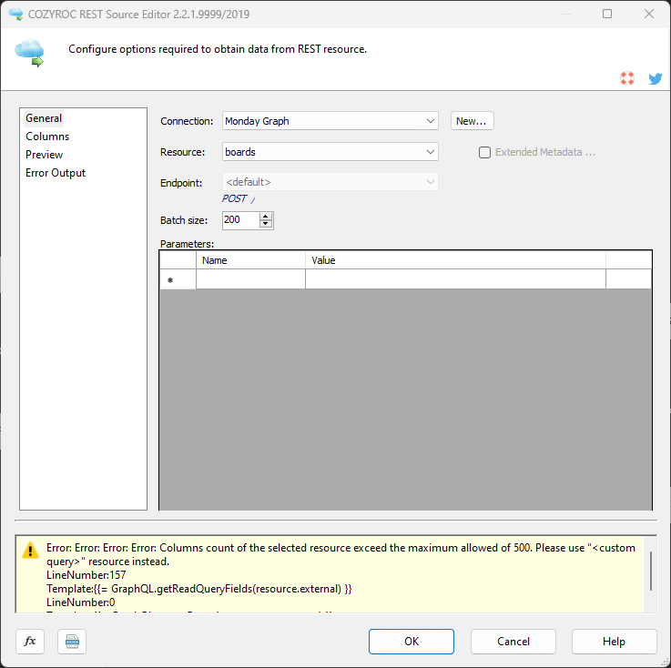The width and height of the screenshot is (671, 668).
Task: Open the Connection dropdown showing Monday Graph
Action: click(330, 121)
